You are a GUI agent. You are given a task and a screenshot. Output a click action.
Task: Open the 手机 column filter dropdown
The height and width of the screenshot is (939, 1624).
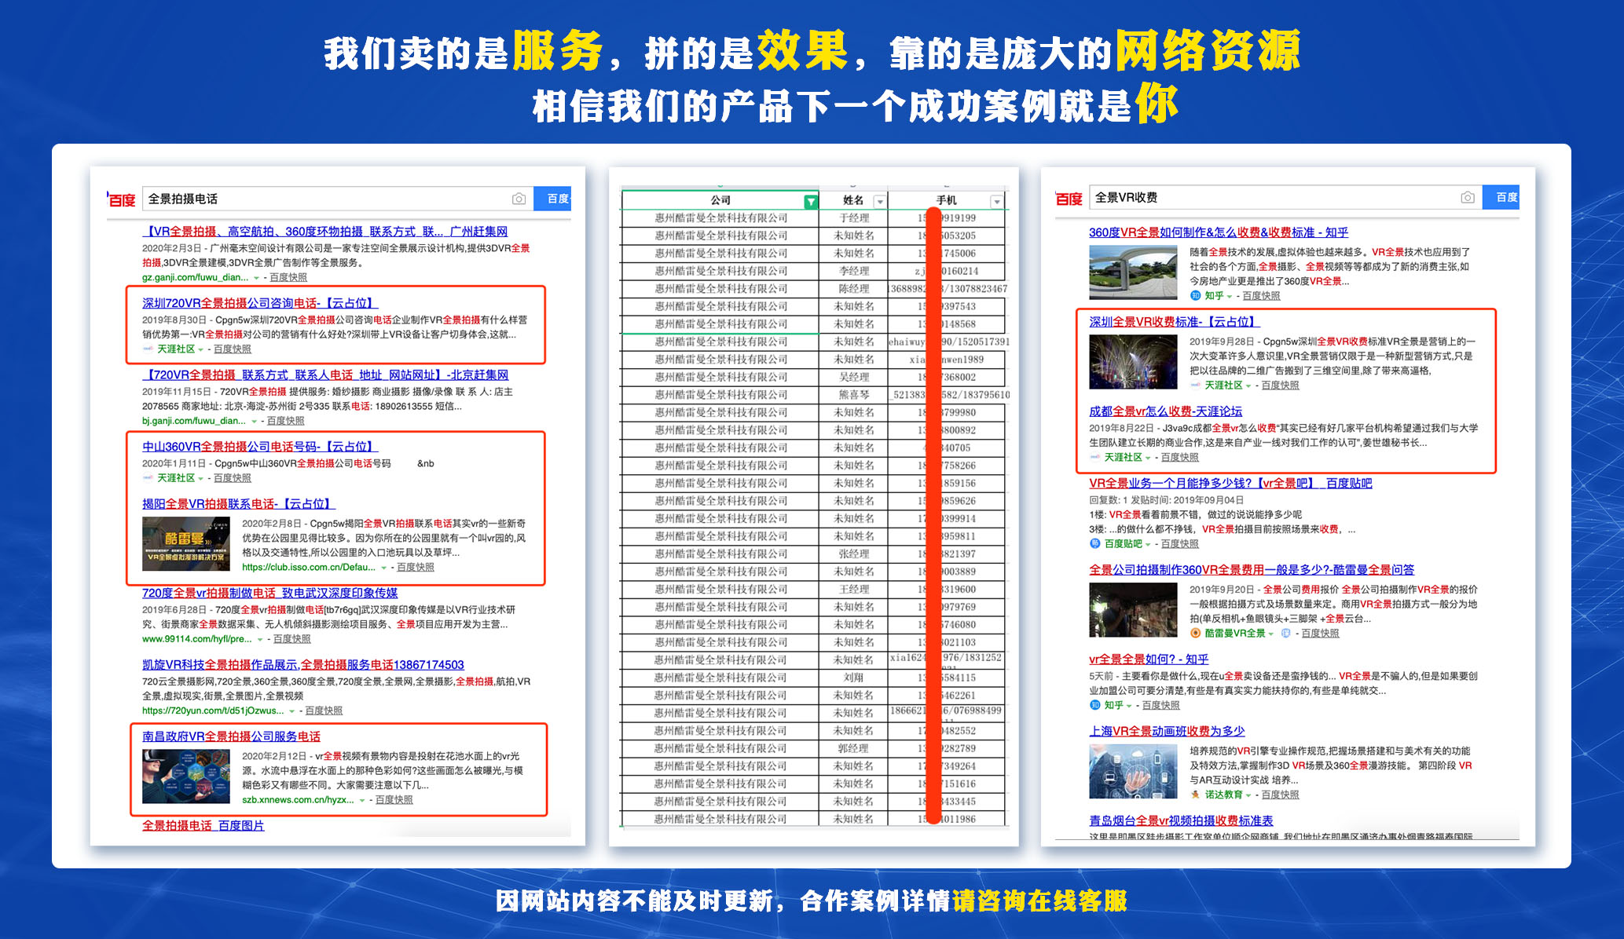[x=996, y=202]
